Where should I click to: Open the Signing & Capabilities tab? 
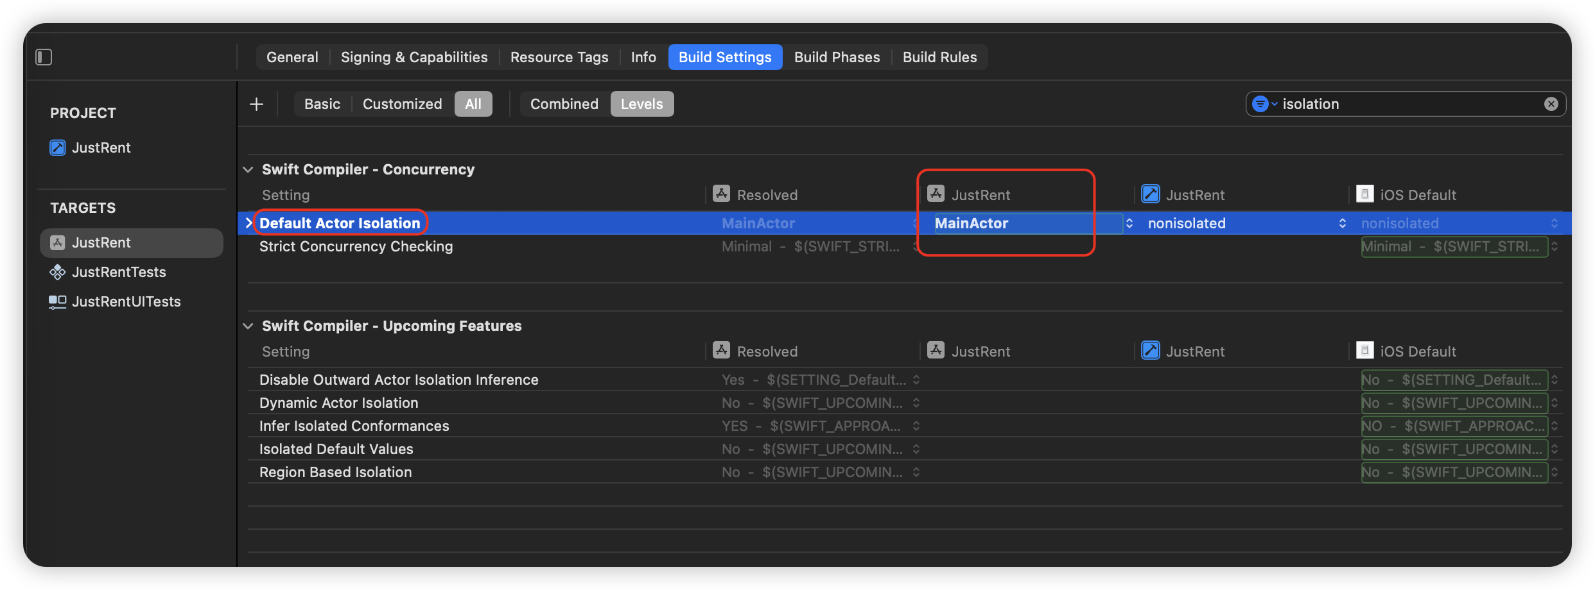[x=414, y=57]
